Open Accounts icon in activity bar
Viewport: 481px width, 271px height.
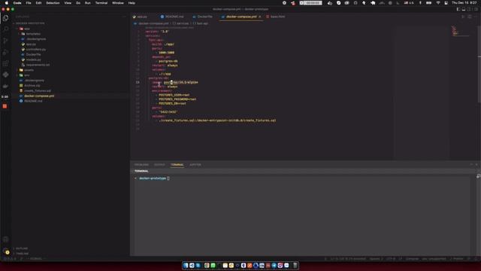tap(5, 239)
